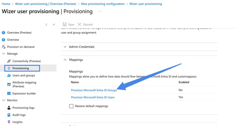Open the Provisioning logs icon
Viewport: 235px width, 126px height.
pos(9,108)
